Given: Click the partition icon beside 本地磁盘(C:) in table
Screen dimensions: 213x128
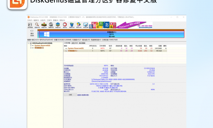Looking at the screenshot, I should point(66,51).
